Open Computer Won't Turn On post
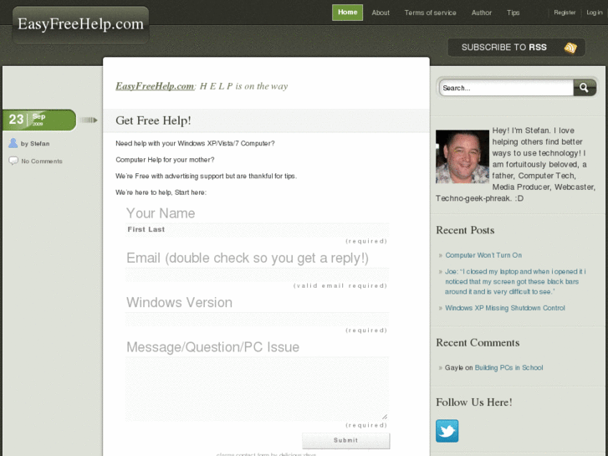The height and width of the screenshot is (456, 608). tap(483, 255)
